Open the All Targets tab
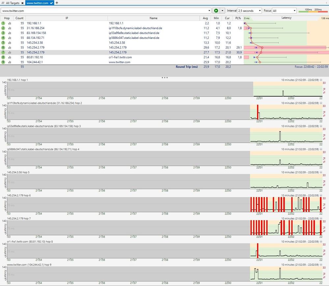The width and height of the screenshot is (329, 286). click(x=13, y=3)
